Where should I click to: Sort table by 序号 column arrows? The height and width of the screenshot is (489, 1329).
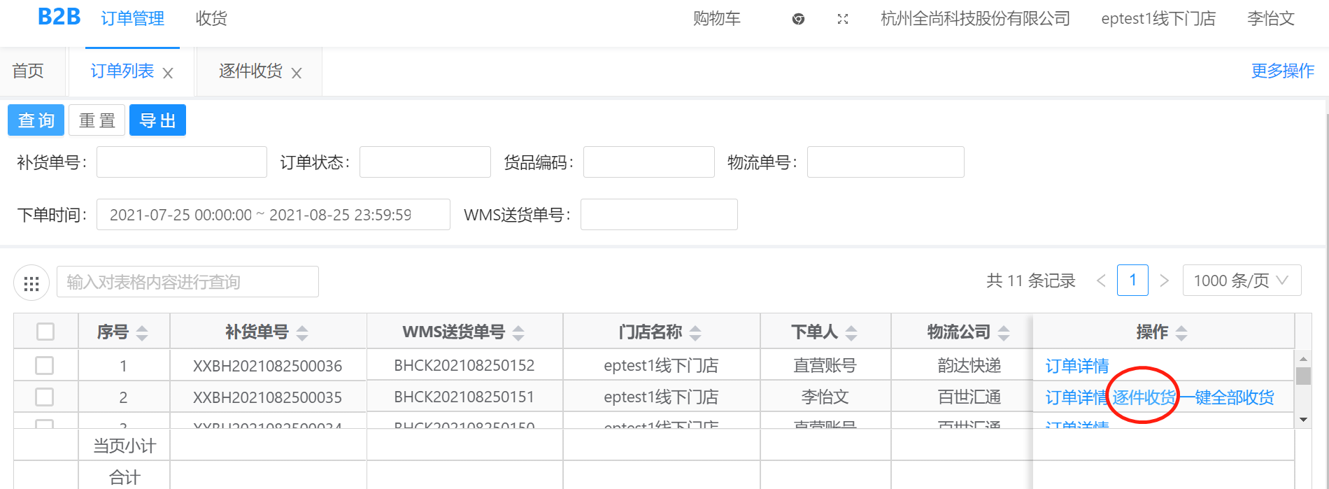pos(142,333)
